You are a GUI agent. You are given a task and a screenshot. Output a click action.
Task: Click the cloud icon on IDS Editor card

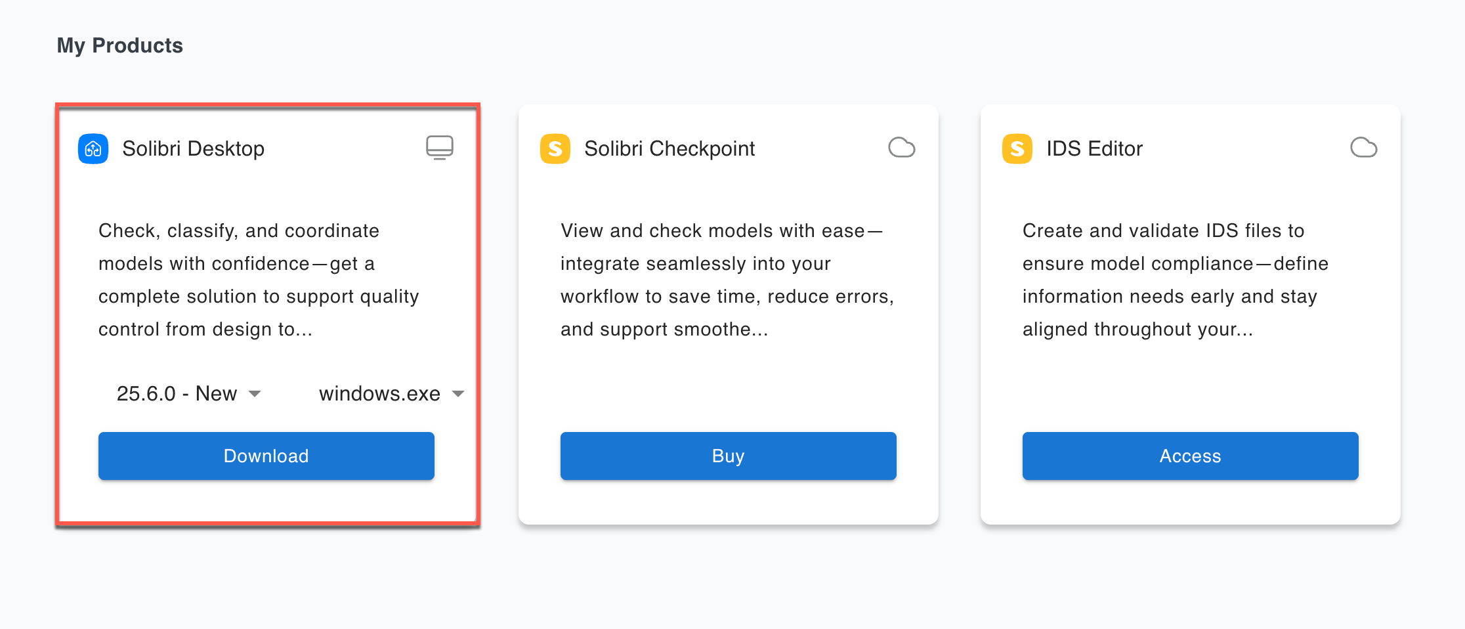tap(1363, 148)
